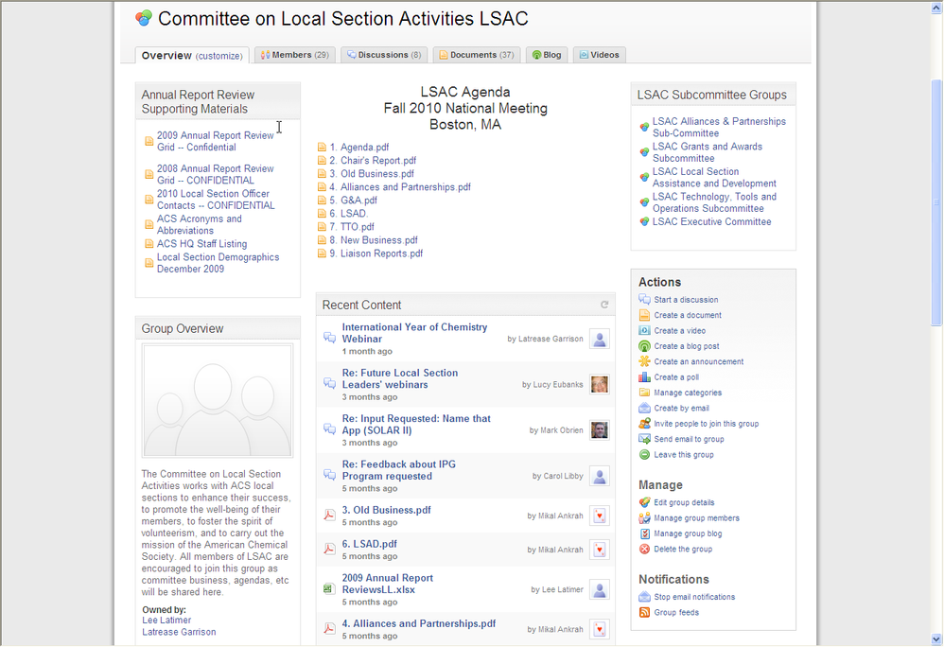Click the Delete the group icon

click(x=644, y=550)
